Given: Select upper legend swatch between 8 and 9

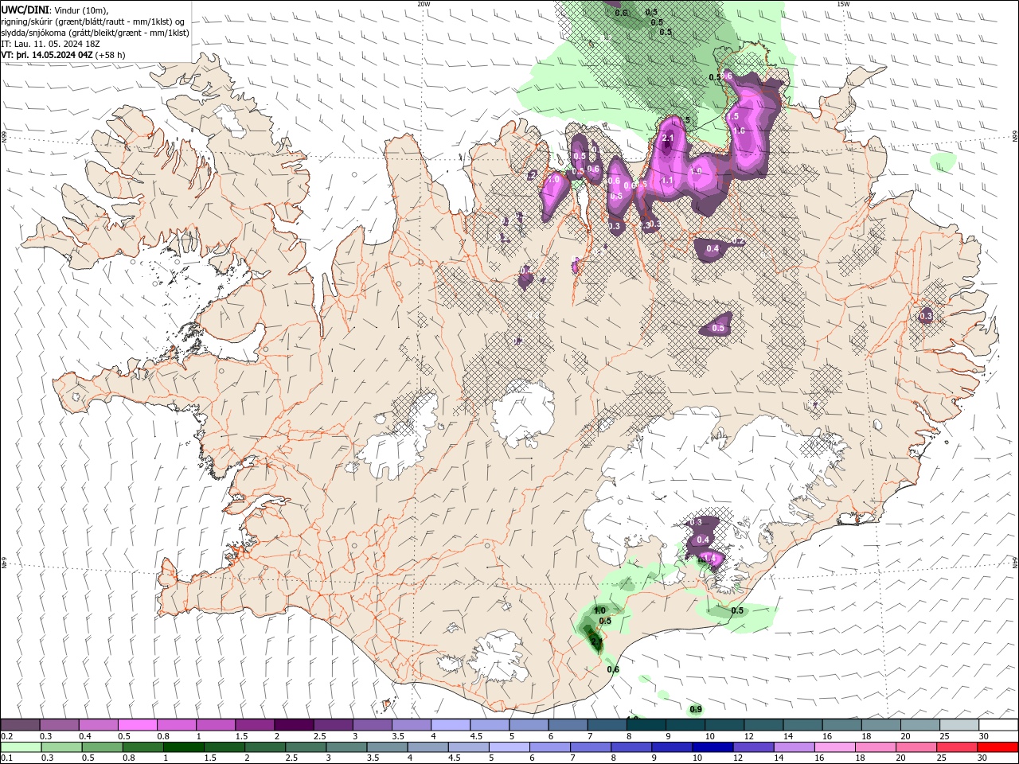Looking at the screenshot, I should (x=646, y=724).
